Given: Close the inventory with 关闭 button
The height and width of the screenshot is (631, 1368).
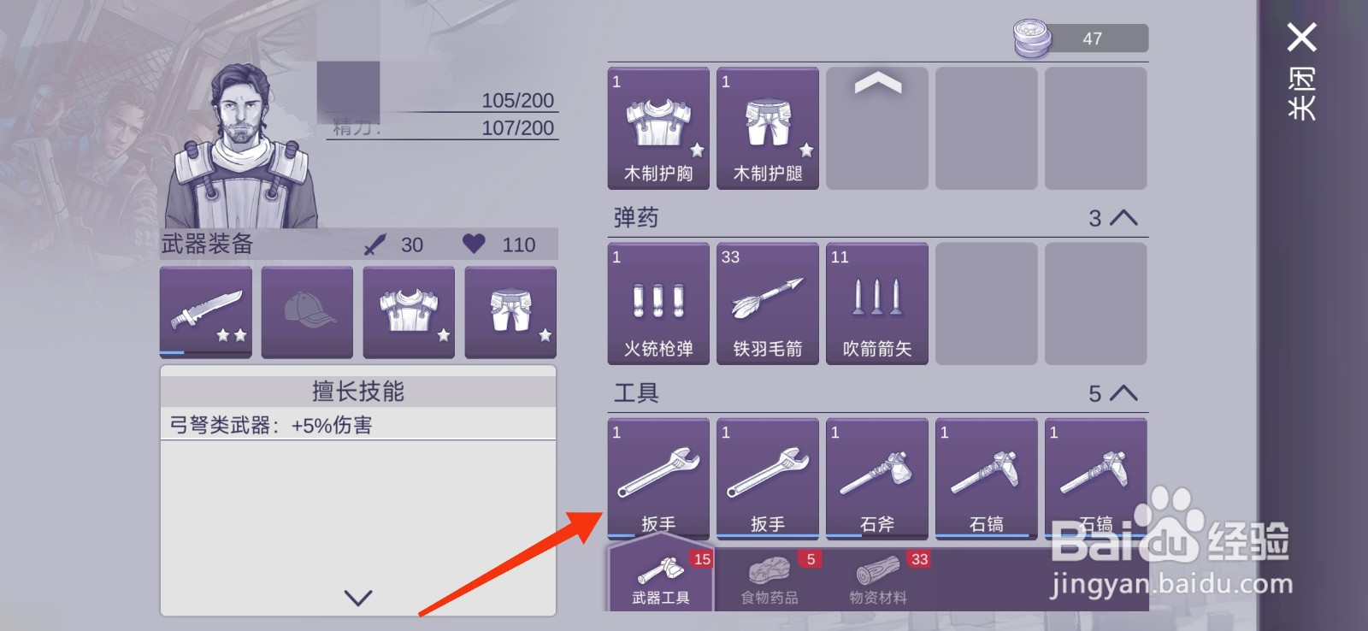Looking at the screenshot, I should 1302,71.
